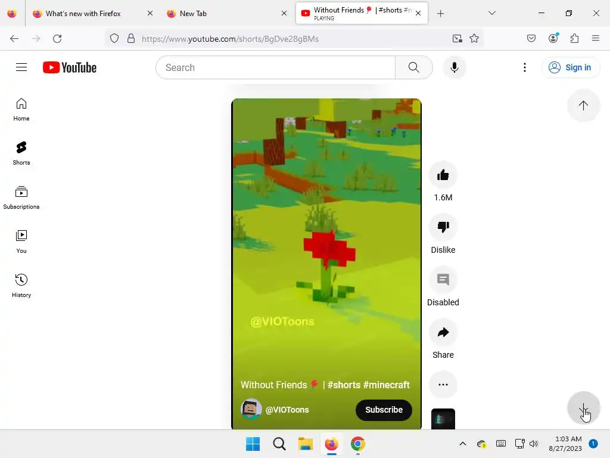Click the youtube.com address bar URL
Viewport: 610px width, 458px height.
[231, 39]
